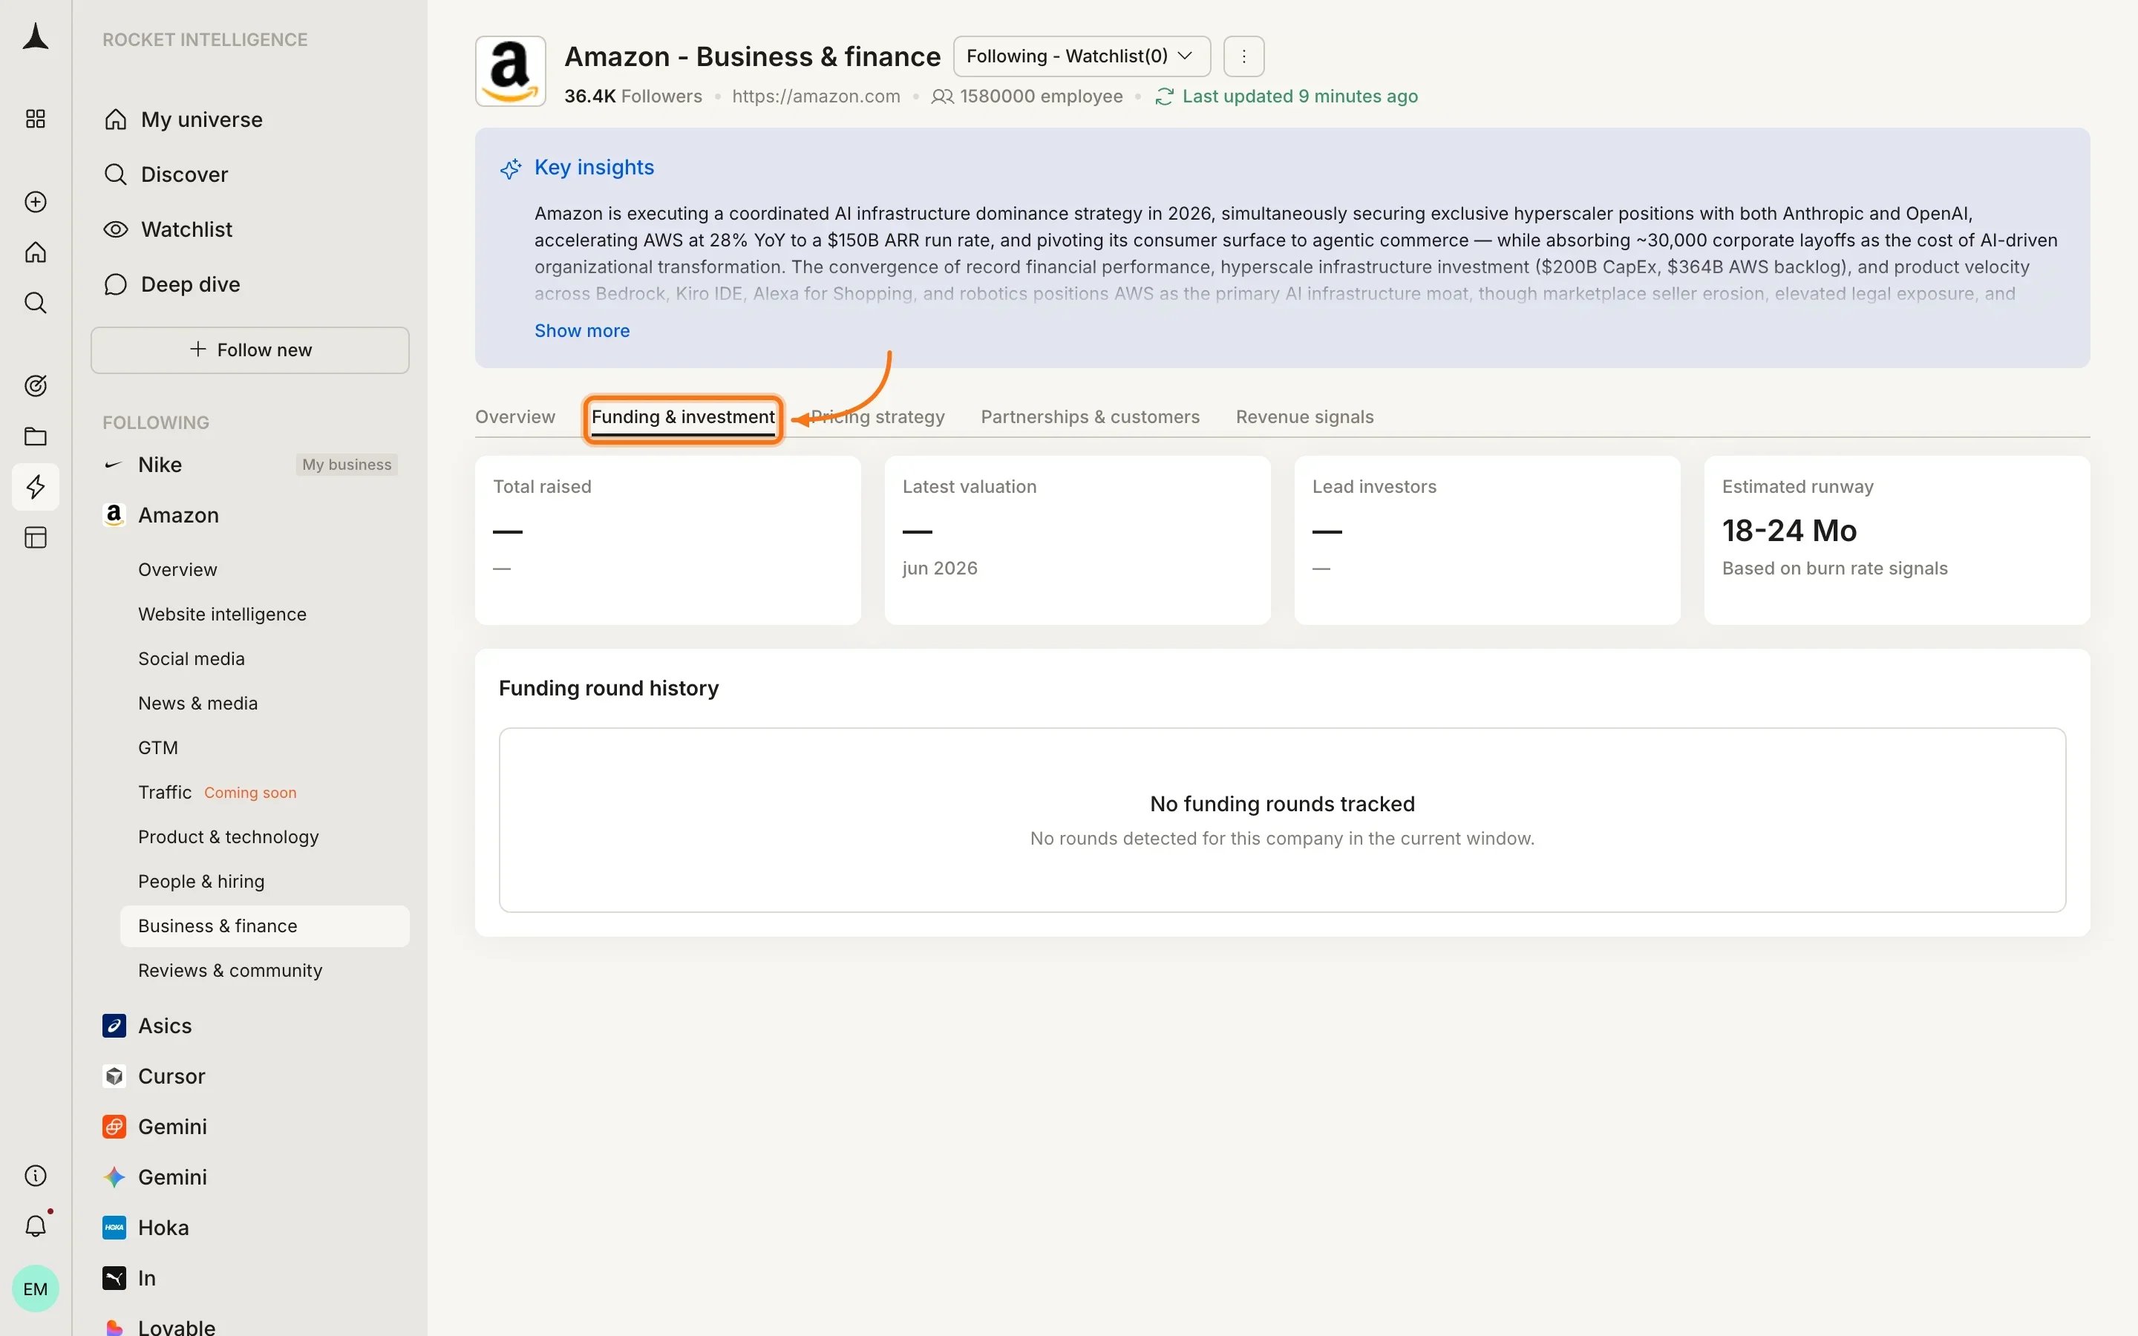Click the Amazon company logo in the header

(511, 71)
